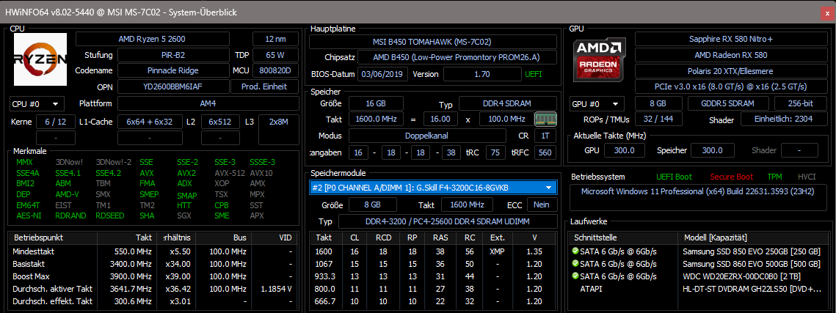Image resolution: width=836 pixels, height=313 pixels.
Task: Click green status icon for Samsung SSD 850 EVO
Action: point(575,251)
